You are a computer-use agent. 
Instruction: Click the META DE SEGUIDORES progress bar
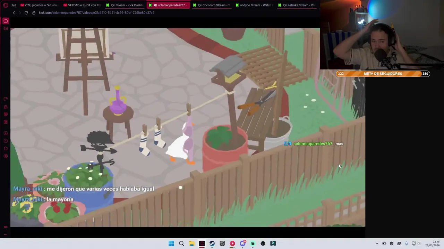tap(383, 74)
